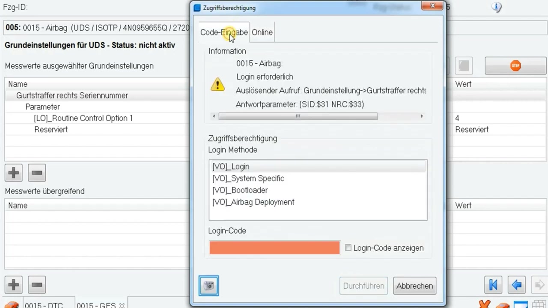The height and width of the screenshot is (308, 548).
Task: Jump to first with blue skip-back icon
Action: pos(493,285)
